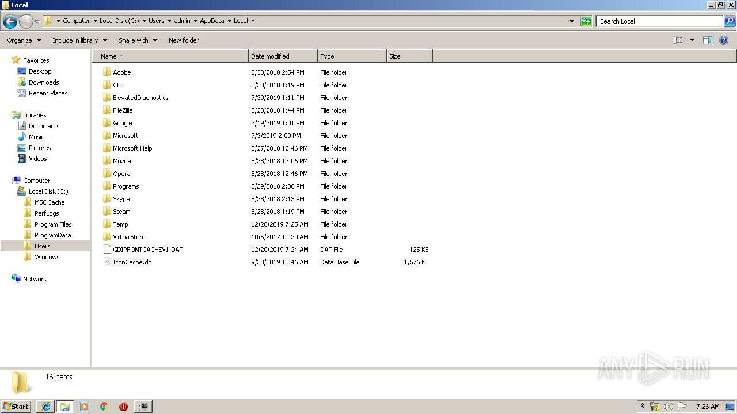Click the Forward navigation arrow
Image resolution: width=737 pixels, height=414 pixels.
tap(26, 21)
